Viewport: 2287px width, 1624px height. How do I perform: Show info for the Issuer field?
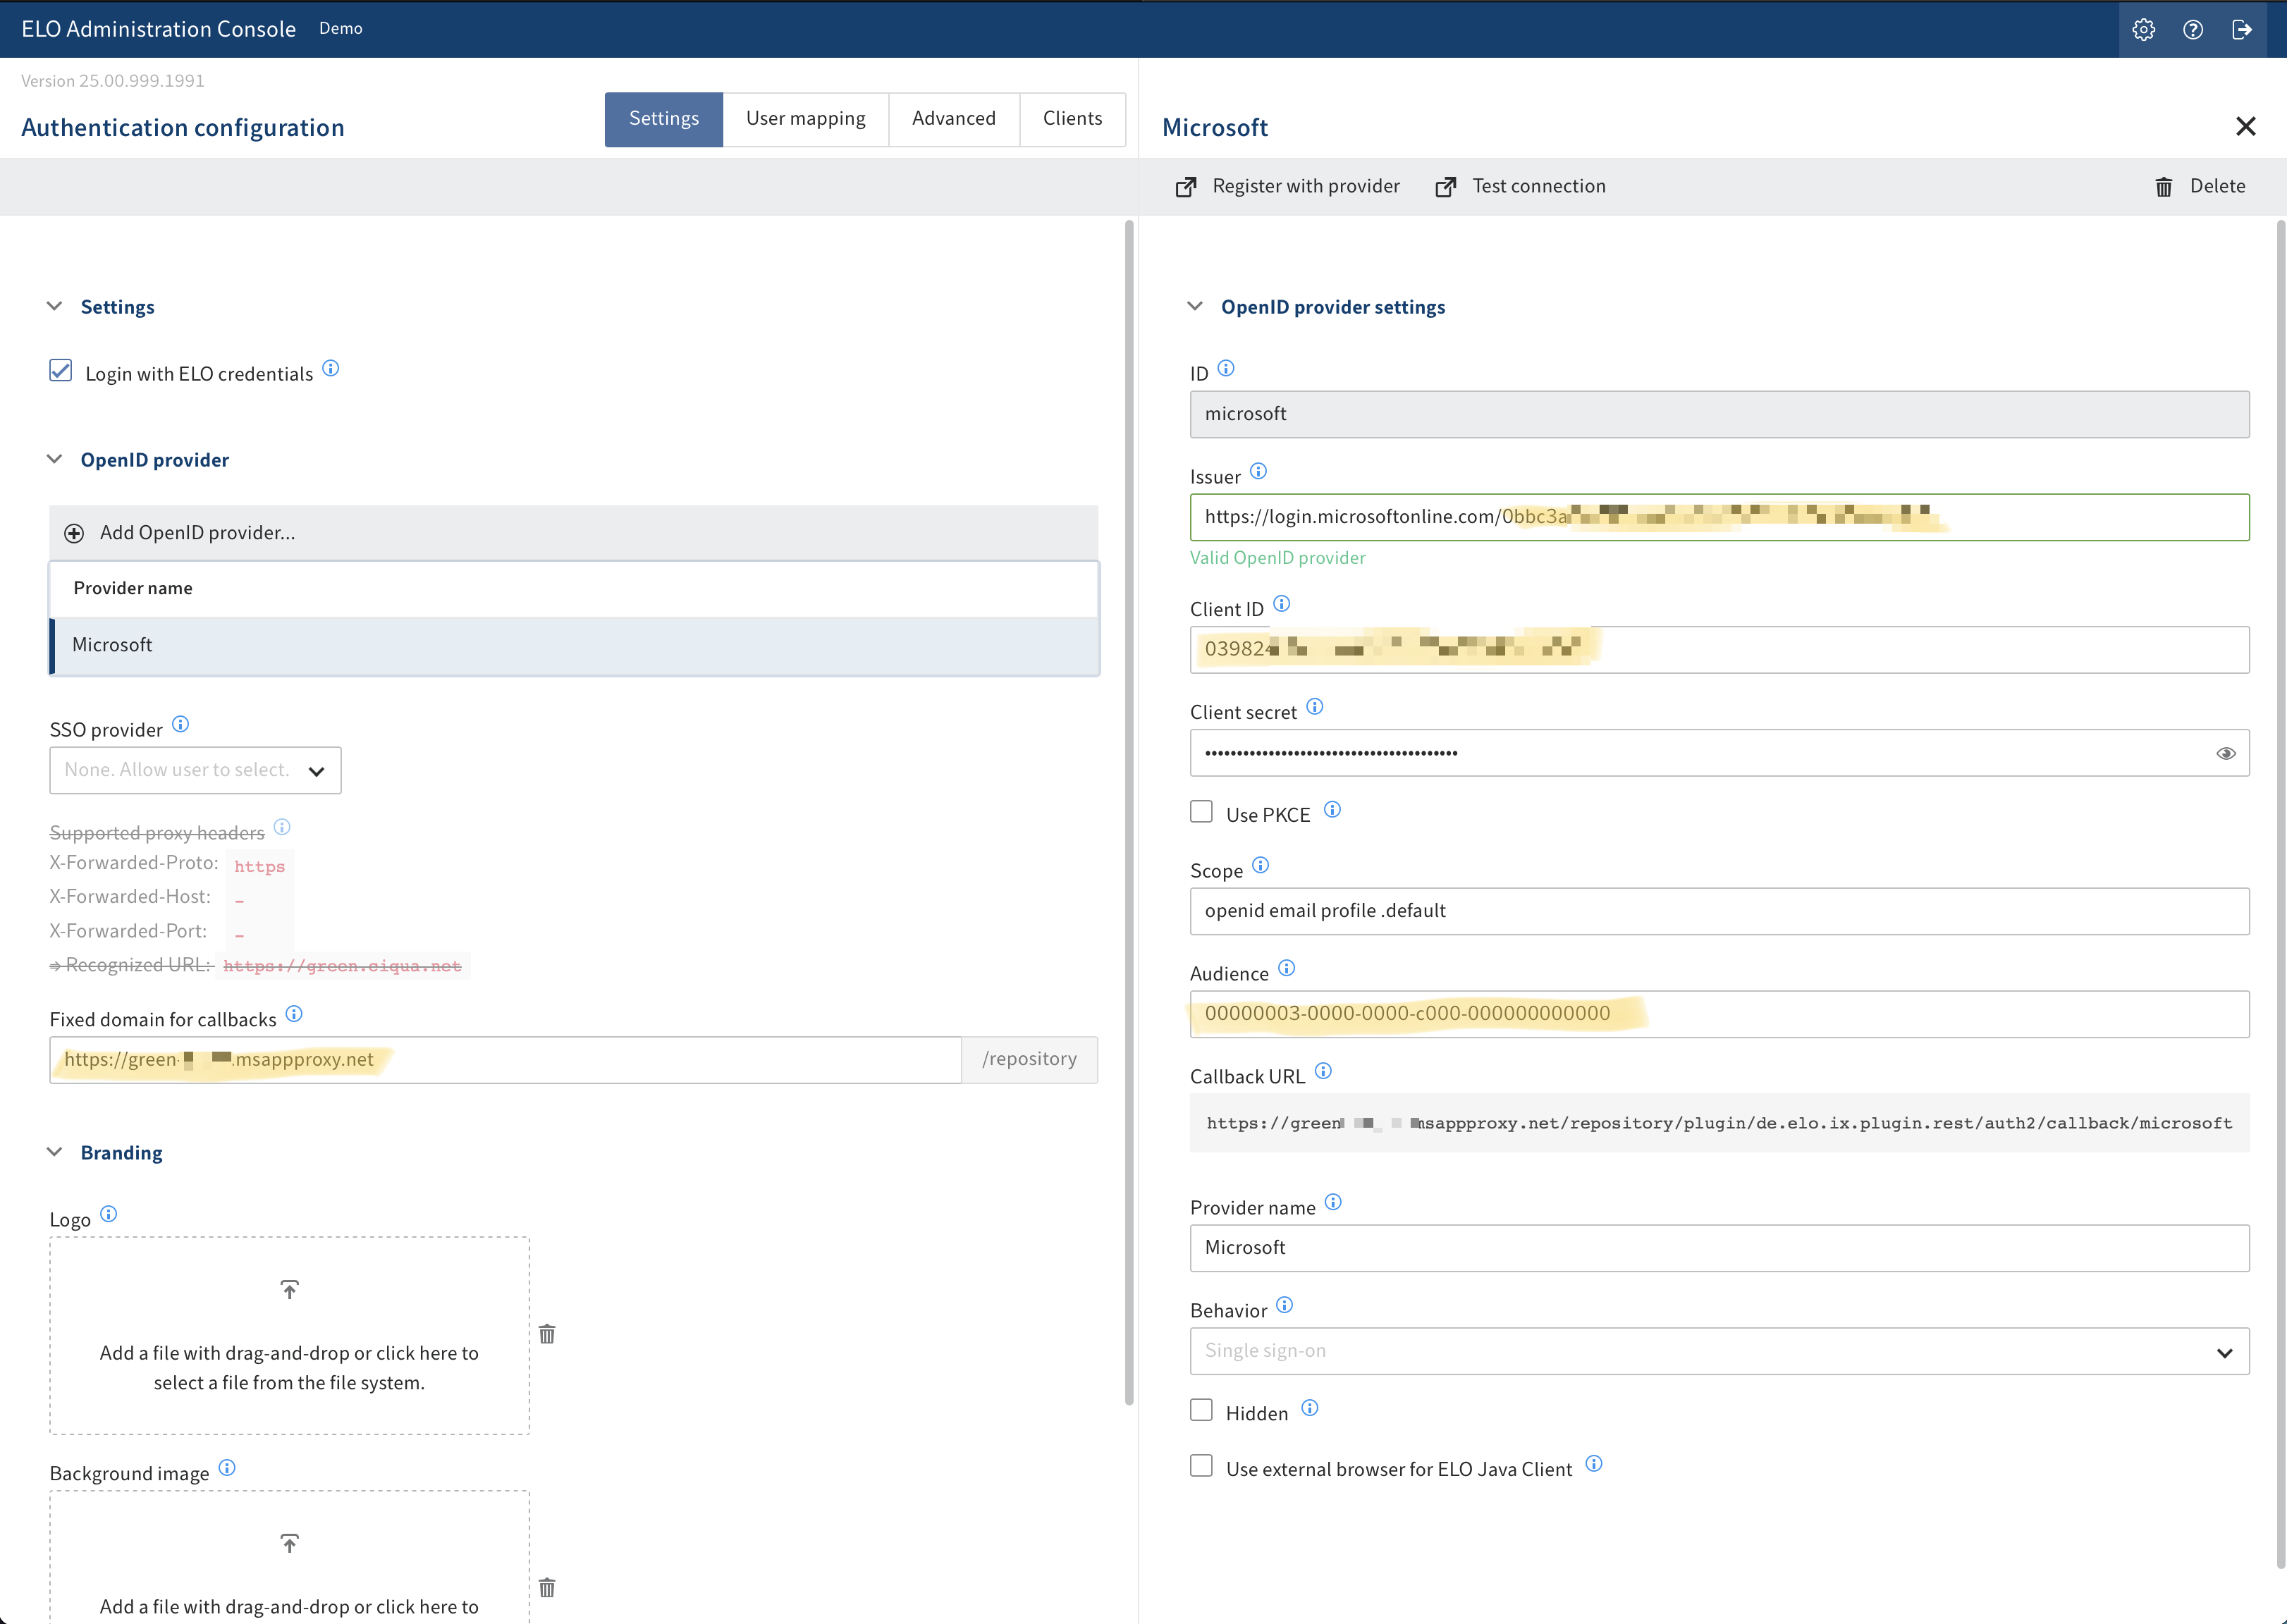pyautogui.click(x=1259, y=471)
